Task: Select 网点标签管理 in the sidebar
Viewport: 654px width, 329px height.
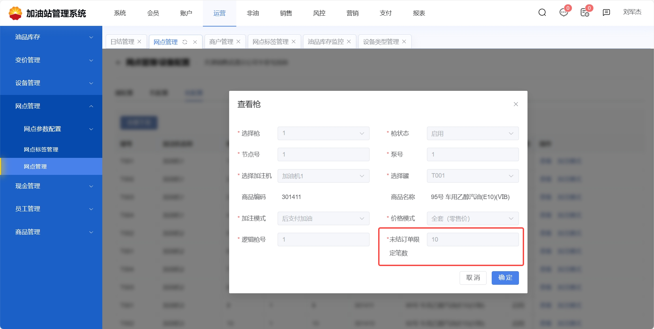Action: click(41, 149)
